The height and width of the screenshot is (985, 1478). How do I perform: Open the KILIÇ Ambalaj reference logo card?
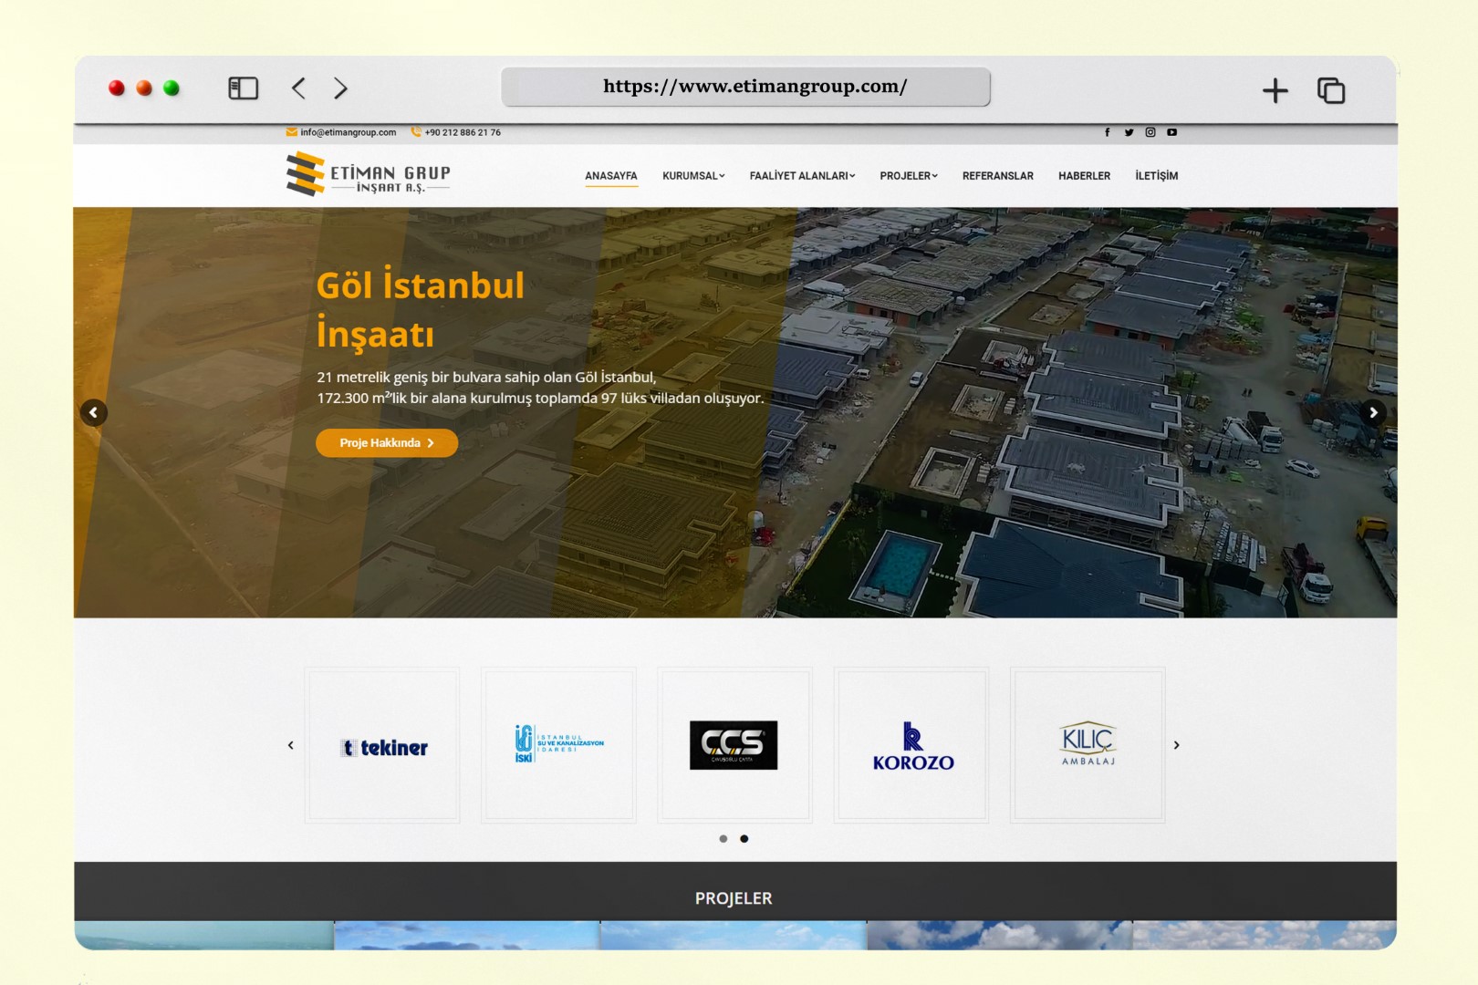(1088, 745)
